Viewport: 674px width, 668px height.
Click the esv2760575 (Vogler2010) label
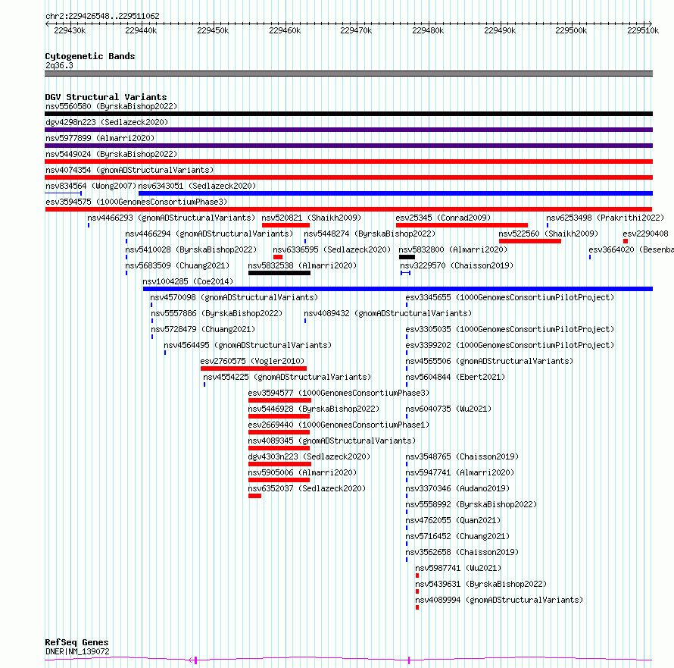(x=252, y=361)
